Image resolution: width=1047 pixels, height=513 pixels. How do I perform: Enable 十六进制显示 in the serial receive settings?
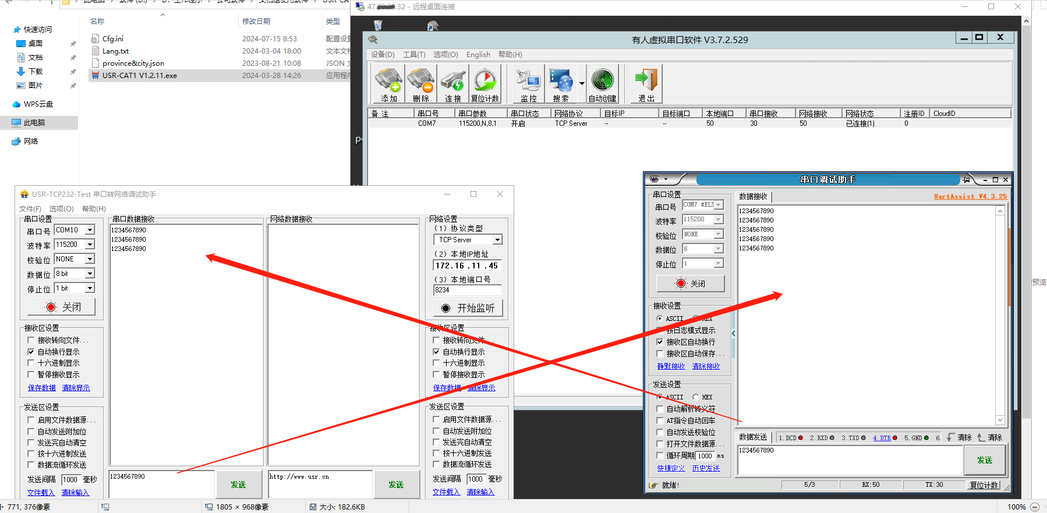click(x=31, y=363)
